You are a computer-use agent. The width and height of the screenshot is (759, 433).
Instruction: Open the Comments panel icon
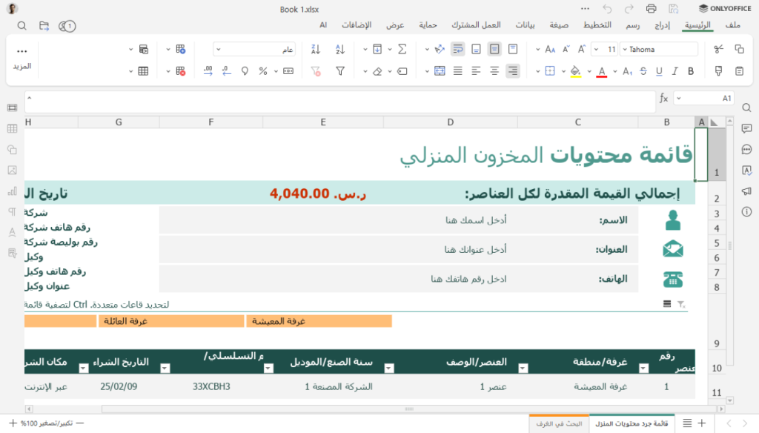[x=746, y=129]
